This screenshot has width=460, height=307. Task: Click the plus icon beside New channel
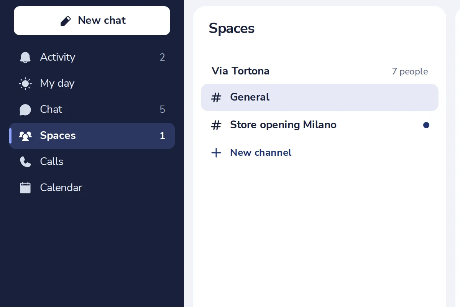tap(216, 153)
